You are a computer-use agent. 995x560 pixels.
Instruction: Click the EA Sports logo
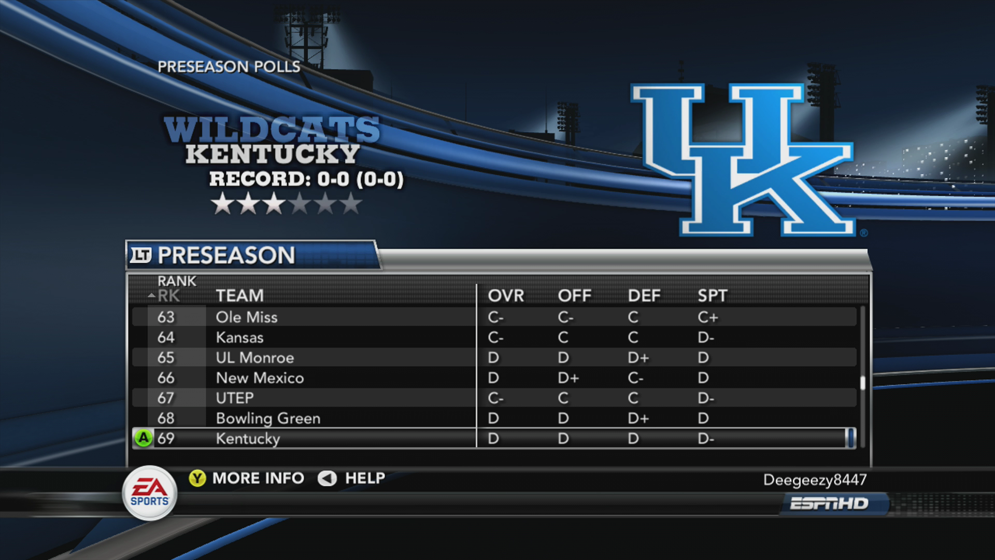pos(150,493)
